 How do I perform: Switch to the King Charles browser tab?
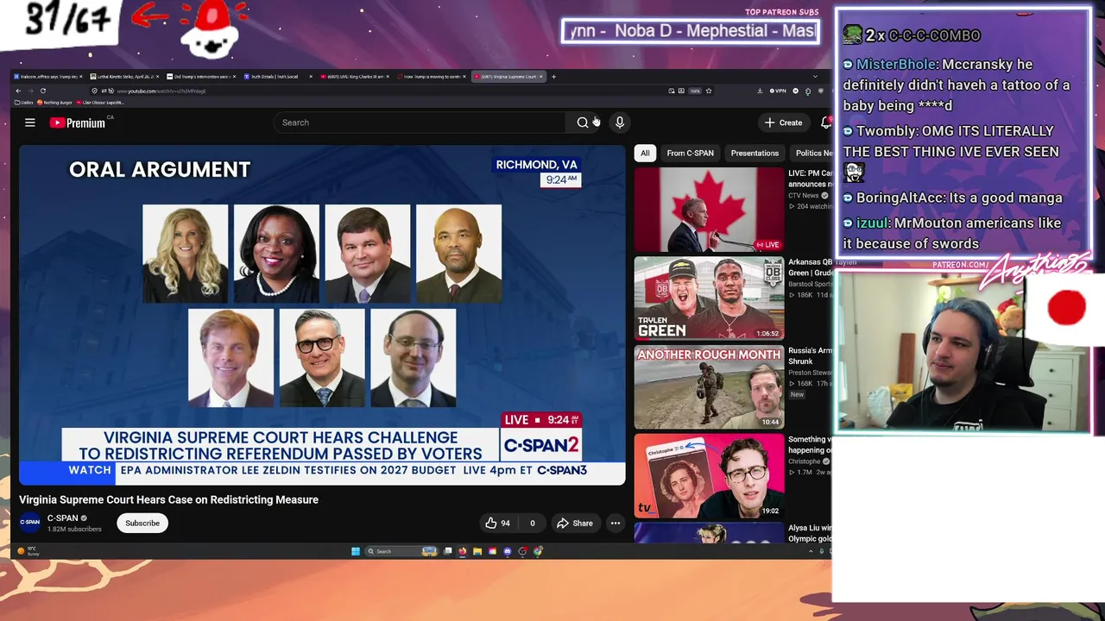click(355, 77)
